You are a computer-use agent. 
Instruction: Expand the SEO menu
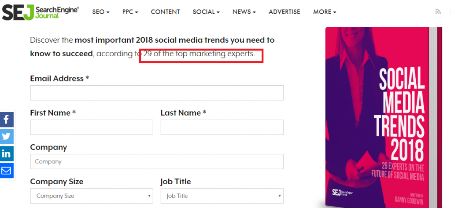click(101, 12)
